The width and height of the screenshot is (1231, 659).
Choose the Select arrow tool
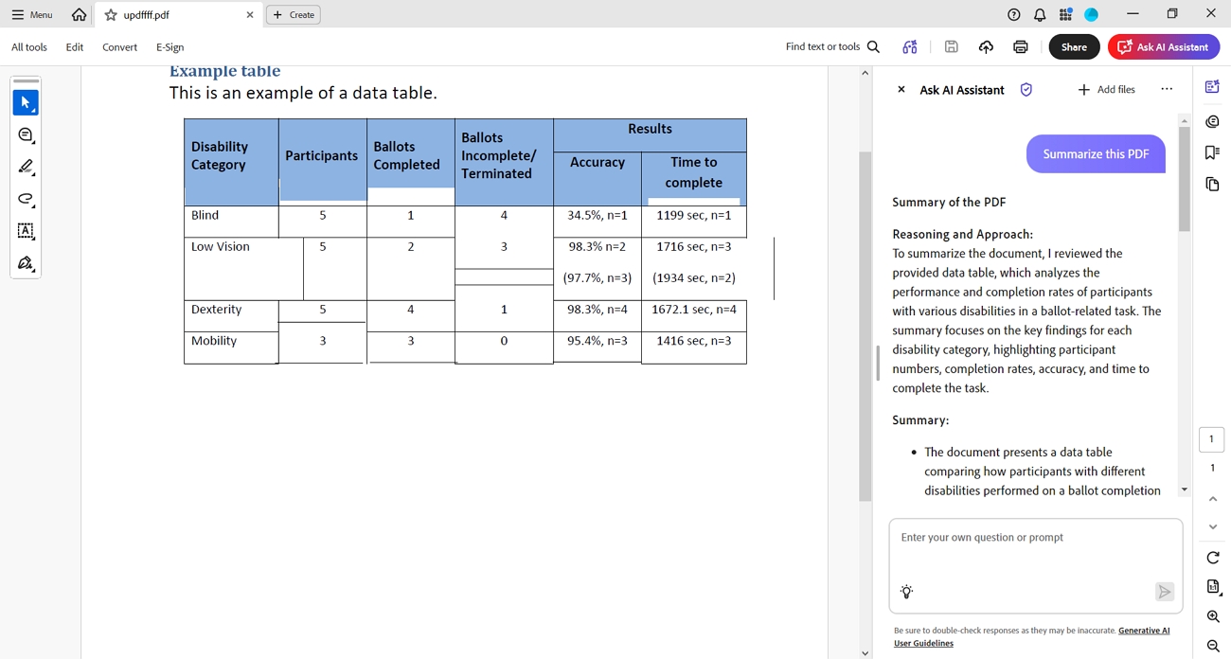(x=26, y=102)
